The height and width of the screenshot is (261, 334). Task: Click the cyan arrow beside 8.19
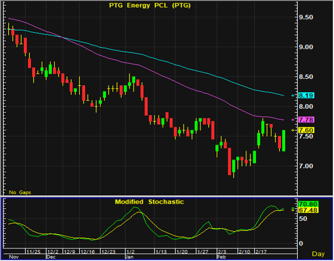pos(293,96)
